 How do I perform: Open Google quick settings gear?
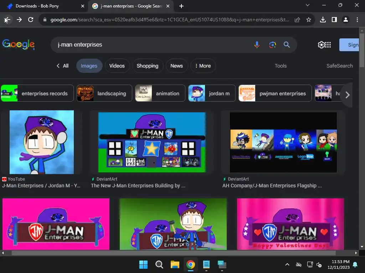pyautogui.click(x=321, y=45)
